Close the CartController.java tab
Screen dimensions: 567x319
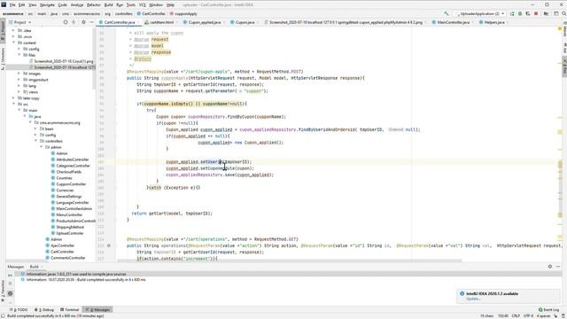click(138, 22)
